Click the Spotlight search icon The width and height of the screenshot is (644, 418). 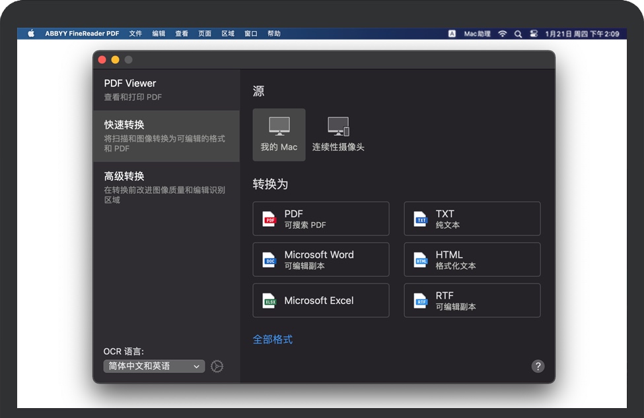[x=518, y=34]
